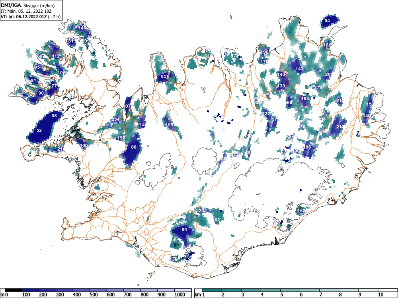Click the 'DMI/IGA: Skyggni (m/km)' title

click(28, 5)
